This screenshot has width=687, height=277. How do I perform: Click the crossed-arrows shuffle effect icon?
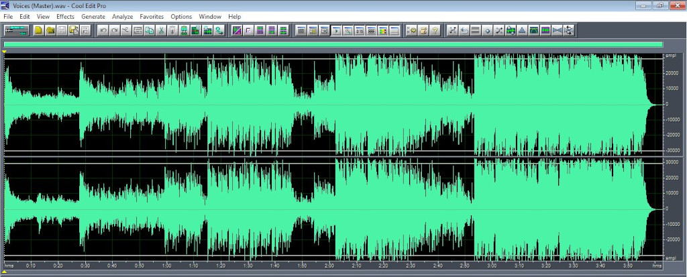tap(499, 31)
